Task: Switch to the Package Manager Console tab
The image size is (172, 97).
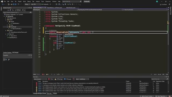Action: pos(40,93)
